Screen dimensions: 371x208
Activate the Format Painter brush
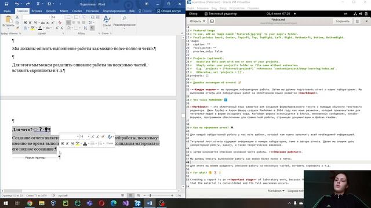(x=17, y=28)
